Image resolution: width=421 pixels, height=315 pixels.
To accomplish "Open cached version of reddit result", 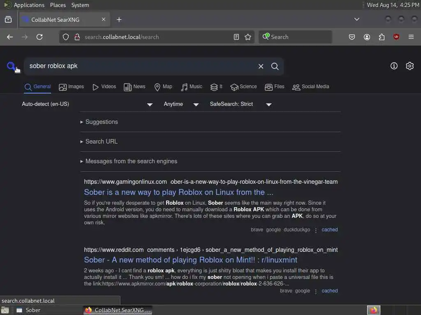I will click(x=330, y=291).
